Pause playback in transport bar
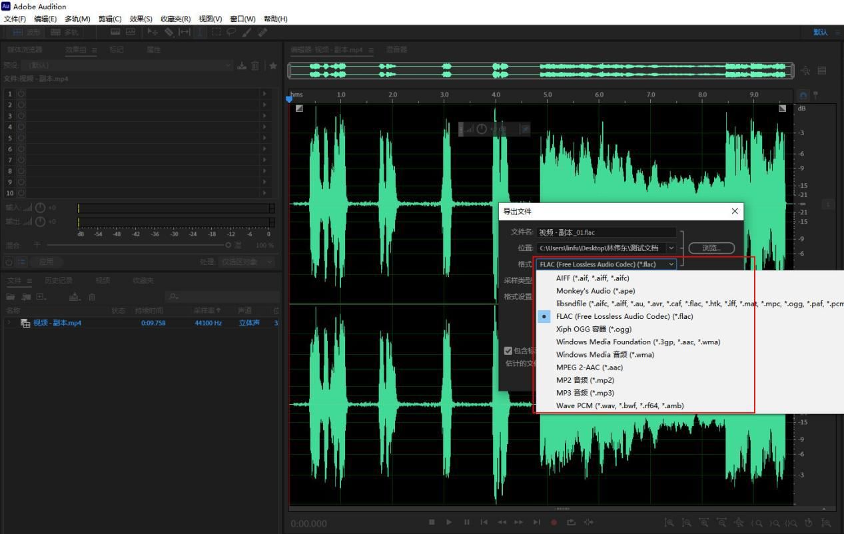Image resolution: width=844 pixels, height=534 pixels. pos(466,522)
